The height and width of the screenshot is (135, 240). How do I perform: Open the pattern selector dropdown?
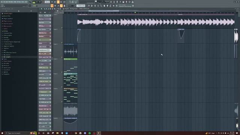tap(81, 6)
